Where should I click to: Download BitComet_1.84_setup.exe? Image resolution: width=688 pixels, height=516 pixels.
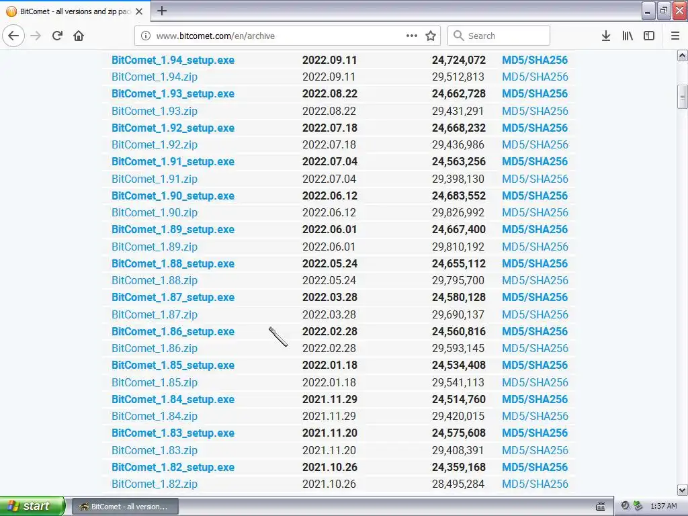point(173,400)
